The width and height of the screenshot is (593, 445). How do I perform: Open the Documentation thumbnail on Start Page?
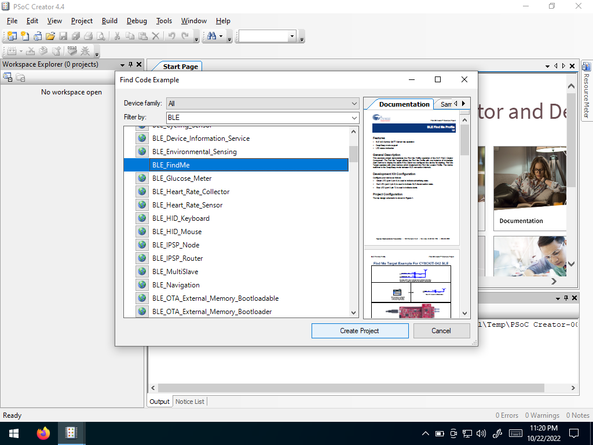[x=529, y=188]
